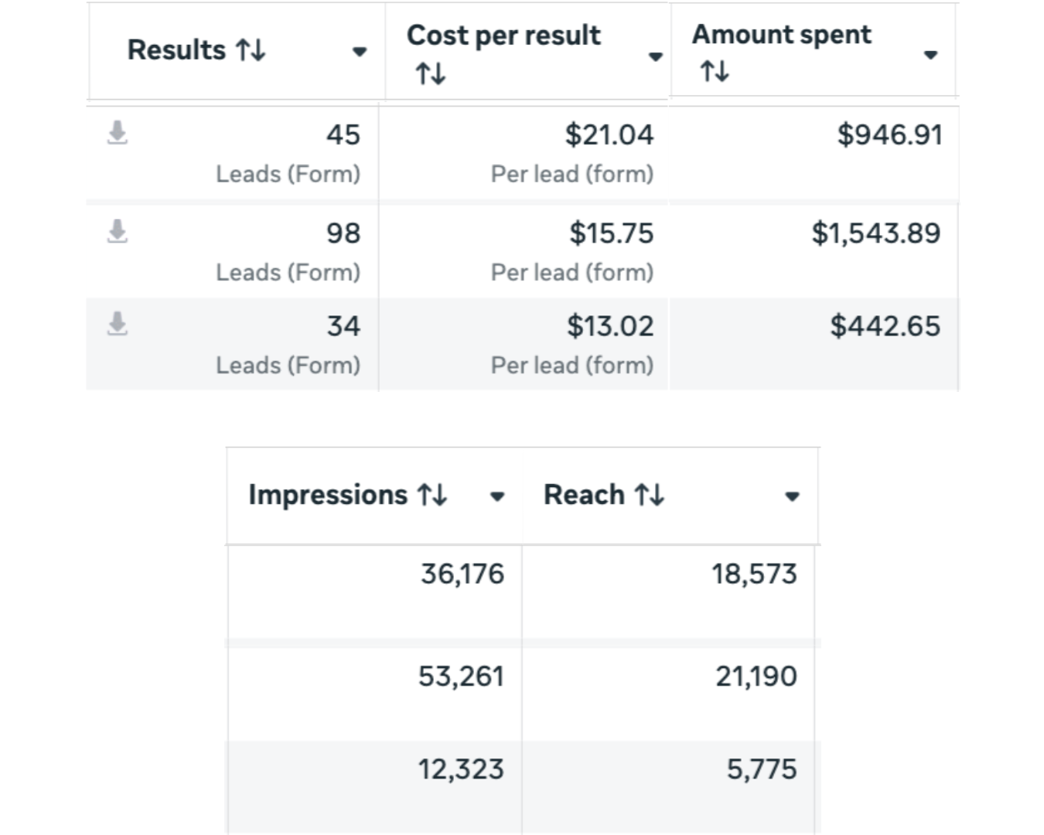Click download icon beside 34 leads
This screenshot has height=835, width=1044.
pyautogui.click(x=118, y=324)
